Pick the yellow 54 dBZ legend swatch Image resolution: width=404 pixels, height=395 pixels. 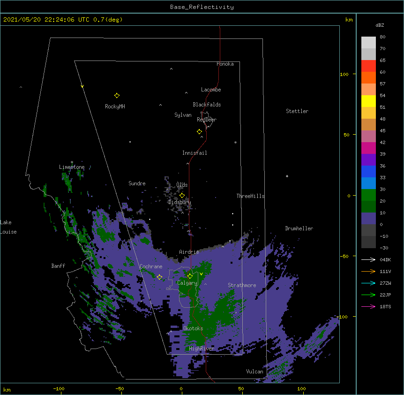point(368,101)
